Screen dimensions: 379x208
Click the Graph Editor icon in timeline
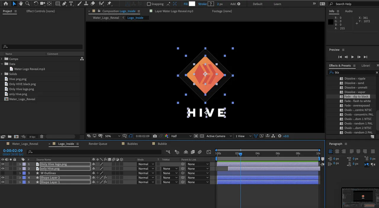pyautogui.click(x=209, y=152)
